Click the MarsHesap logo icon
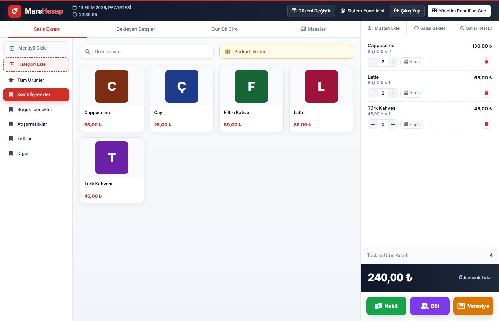The image size is (499, 321). tap(15, 11)
